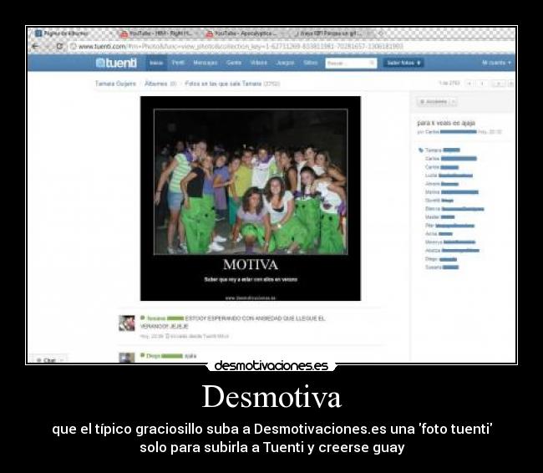Click the Subir fotos button
The height and width of the screenshot is (473, 543).
tap(403, 63)
